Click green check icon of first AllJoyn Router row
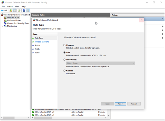Image resolution: width=165 pixels, height=121 pixels. pyautogui.click(x=33, y=112)
